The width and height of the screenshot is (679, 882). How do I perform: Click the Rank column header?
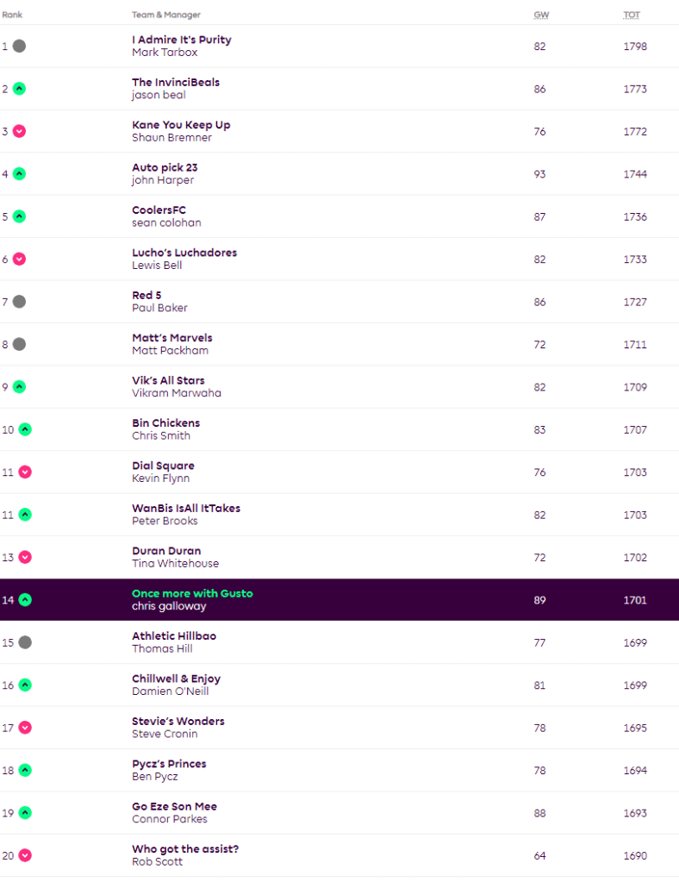(12, 16)
